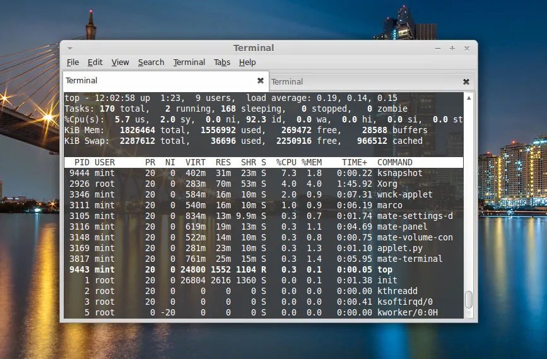Click the applet.py process name

click(400, 249)
